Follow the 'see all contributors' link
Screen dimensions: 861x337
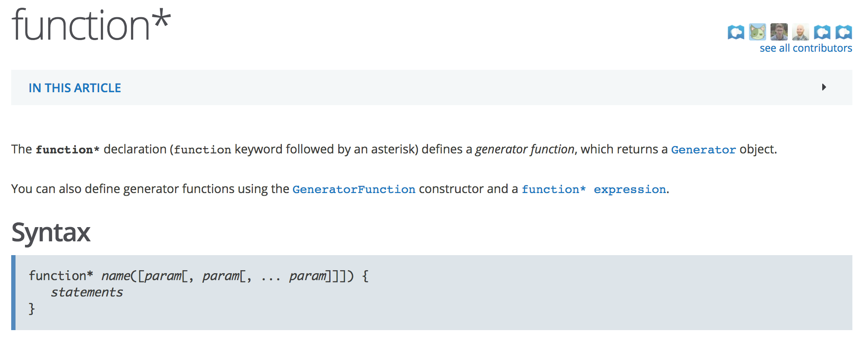click(806, 48)
